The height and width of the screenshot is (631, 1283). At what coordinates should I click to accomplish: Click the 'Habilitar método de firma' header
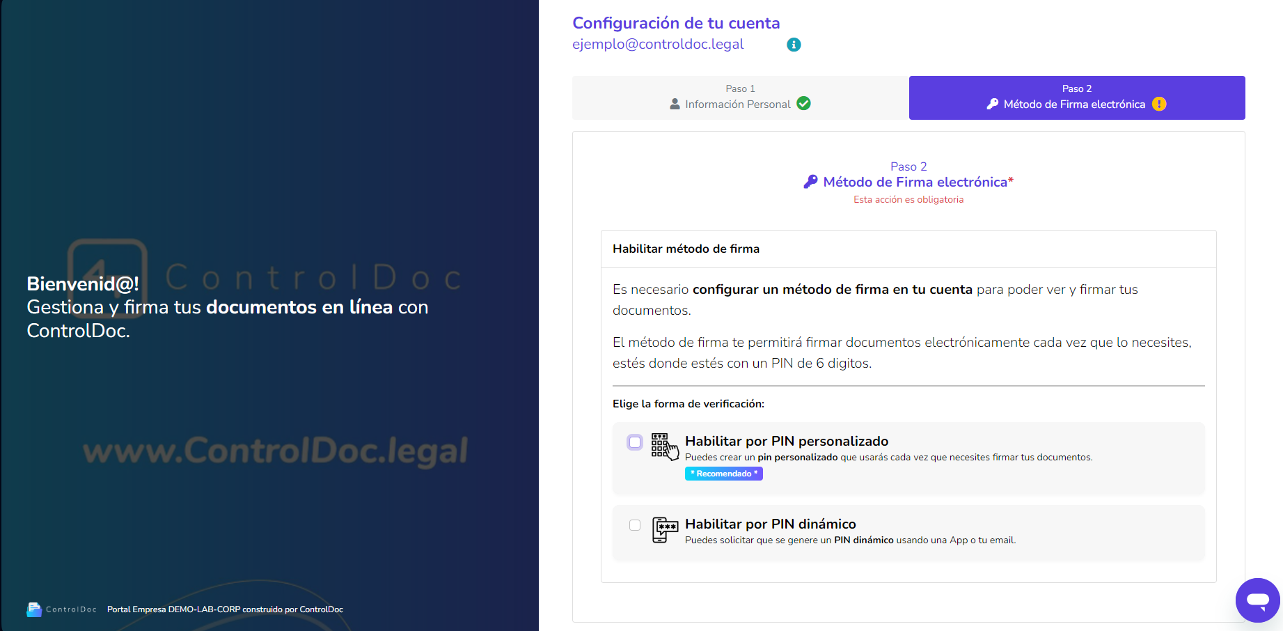[686, 249]
